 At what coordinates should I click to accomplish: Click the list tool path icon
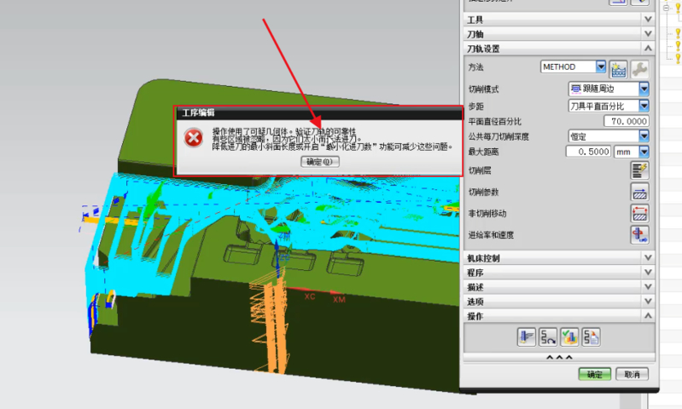point(591,337)
